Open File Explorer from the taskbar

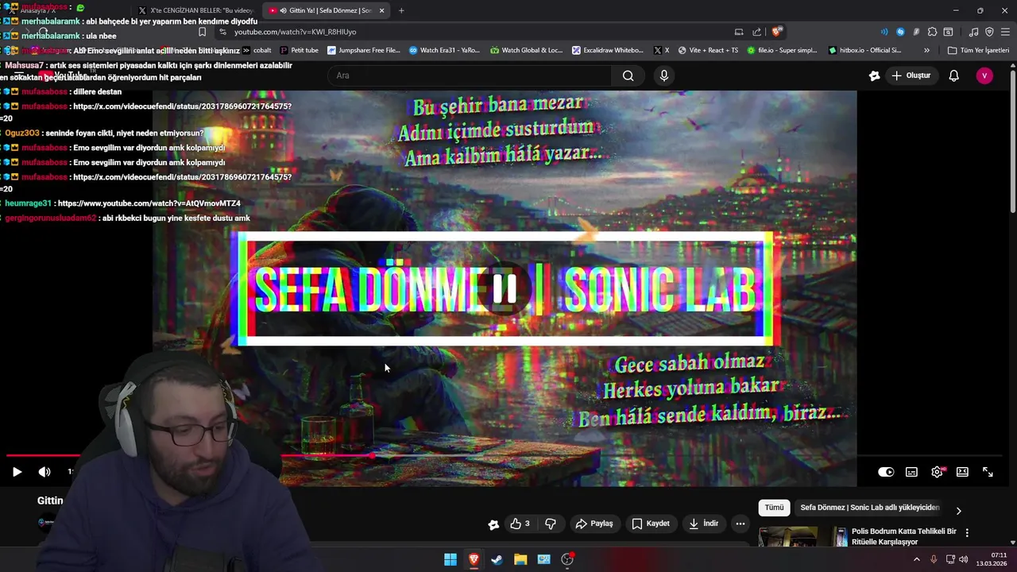click(520, 559)
